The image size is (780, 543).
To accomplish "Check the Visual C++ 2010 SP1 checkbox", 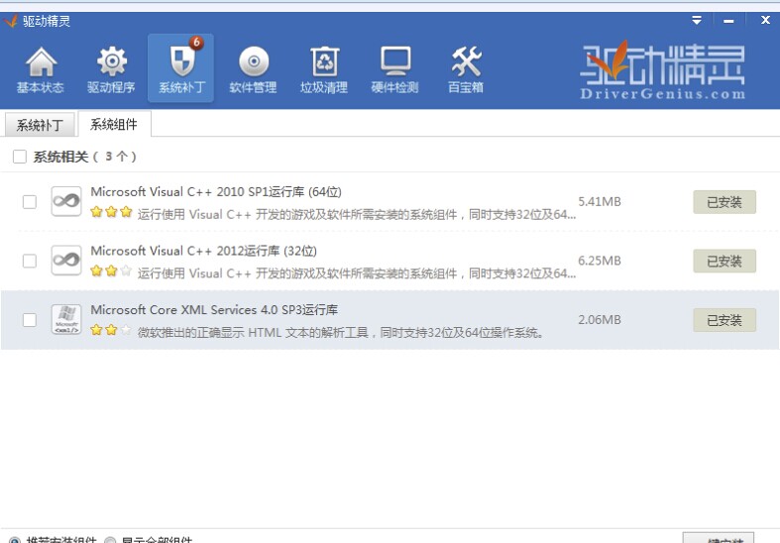I will coord(30,202).
